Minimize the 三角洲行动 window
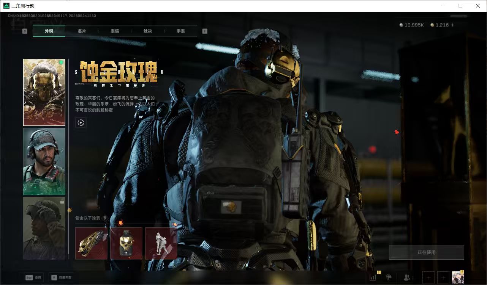This screenshot has width=487, height=285. tap(443, 6)
